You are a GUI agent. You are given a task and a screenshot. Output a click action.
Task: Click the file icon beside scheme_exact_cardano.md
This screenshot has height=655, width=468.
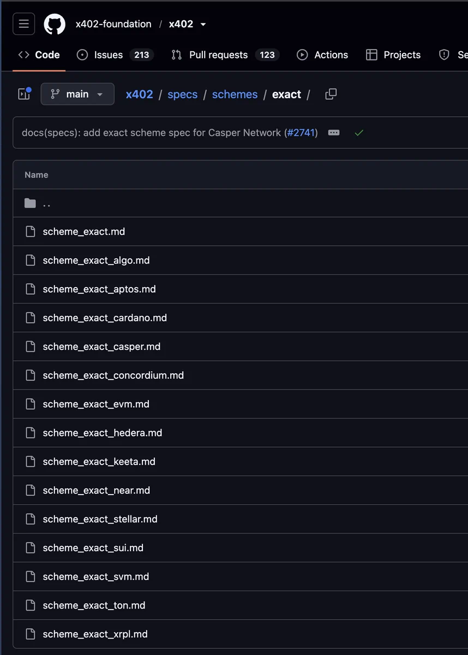click(31, 318)
